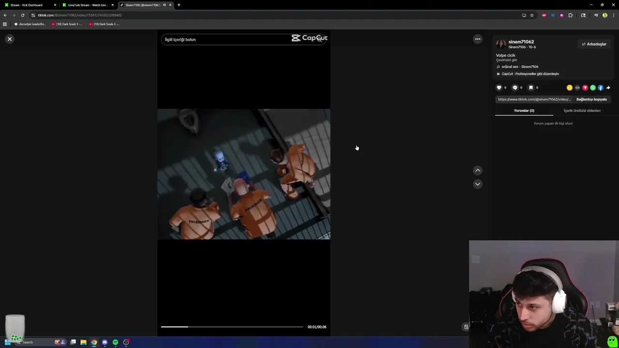This screenshot has height=348, width=619.
Task: Click the yellow repost icon
Action: (x=570, y=87)
